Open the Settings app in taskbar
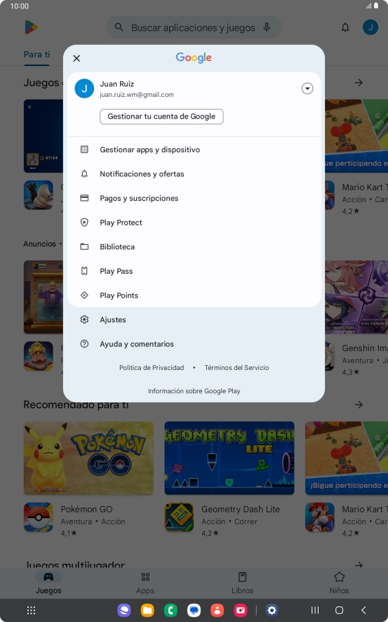The height and width of the screenshot is (622, 388). tap(272, 610)
